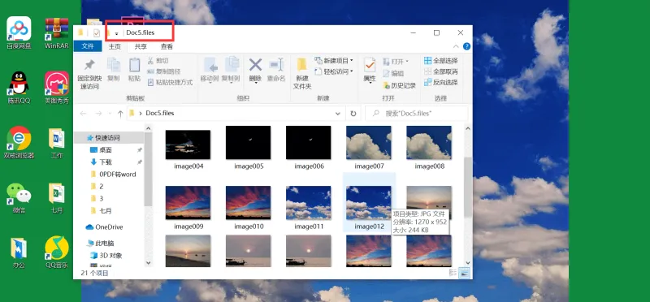The height and width of the screenshot is (302, 650).
Task: Click the Doc5.files address bar path
Action: point(159,113)
